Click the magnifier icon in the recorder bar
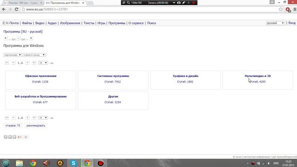Image resolution: width=297 pixels, height=167 pixels. coord(129,3)
